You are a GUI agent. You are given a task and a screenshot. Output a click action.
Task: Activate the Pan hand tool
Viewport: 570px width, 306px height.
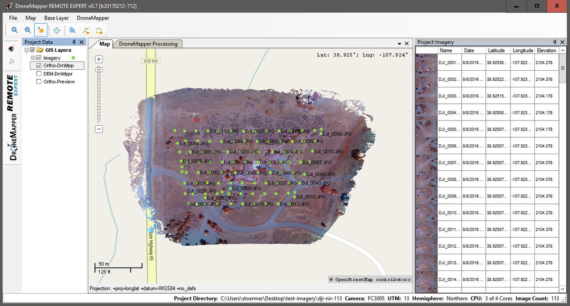41,30
